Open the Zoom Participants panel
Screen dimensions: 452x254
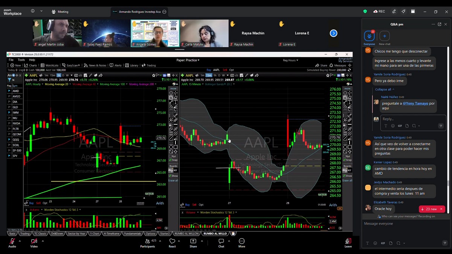pos(148,243)
